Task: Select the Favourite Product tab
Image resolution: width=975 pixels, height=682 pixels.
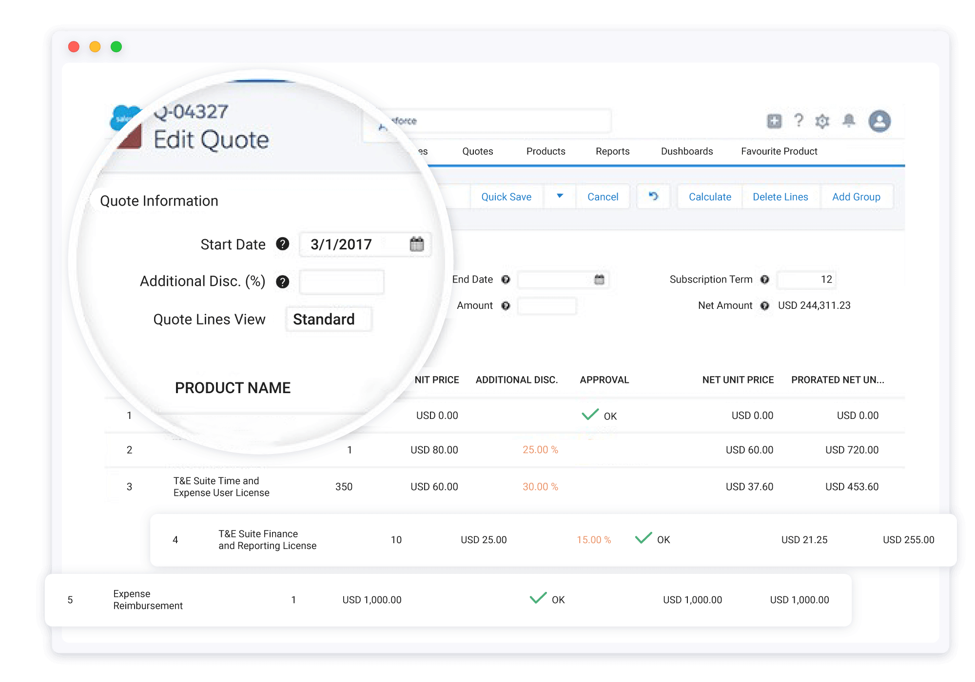Action: pyautogui.click(x=779, y=151)
